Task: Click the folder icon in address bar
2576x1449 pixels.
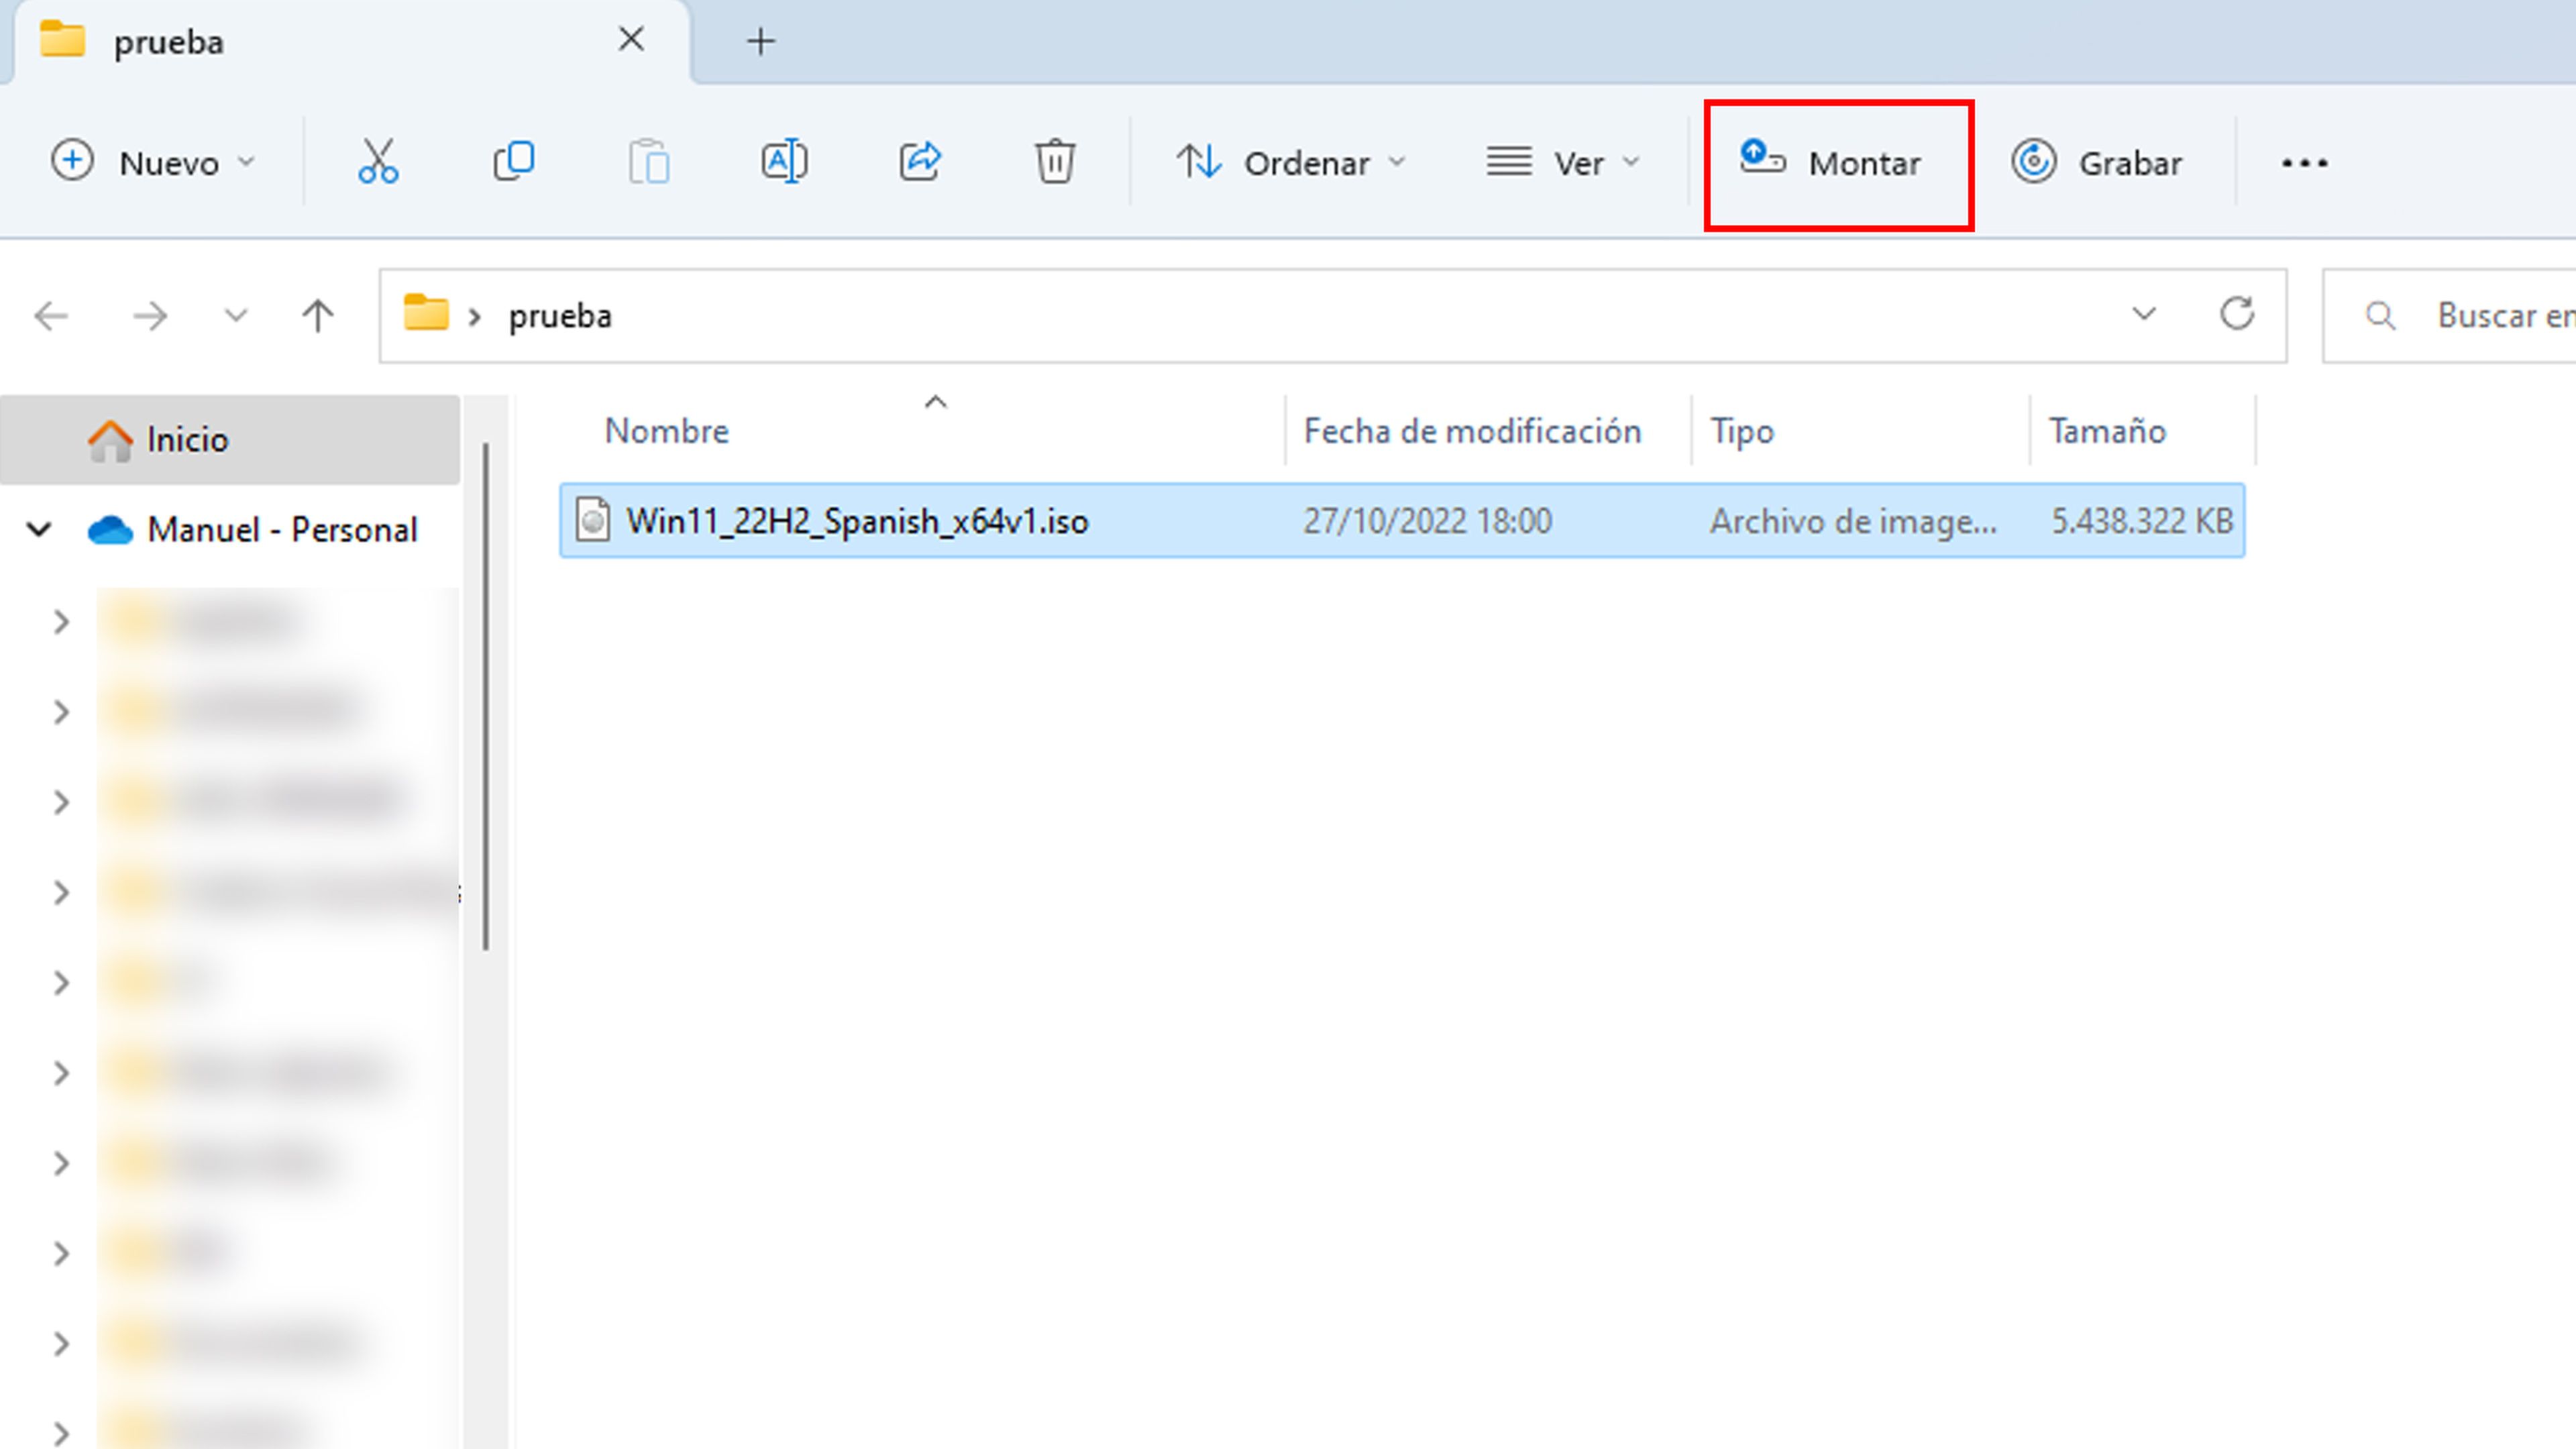Action: 425,313
